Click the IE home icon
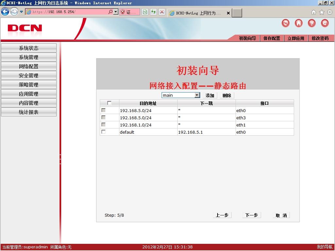The image size is (335, 251). (313, 12)
